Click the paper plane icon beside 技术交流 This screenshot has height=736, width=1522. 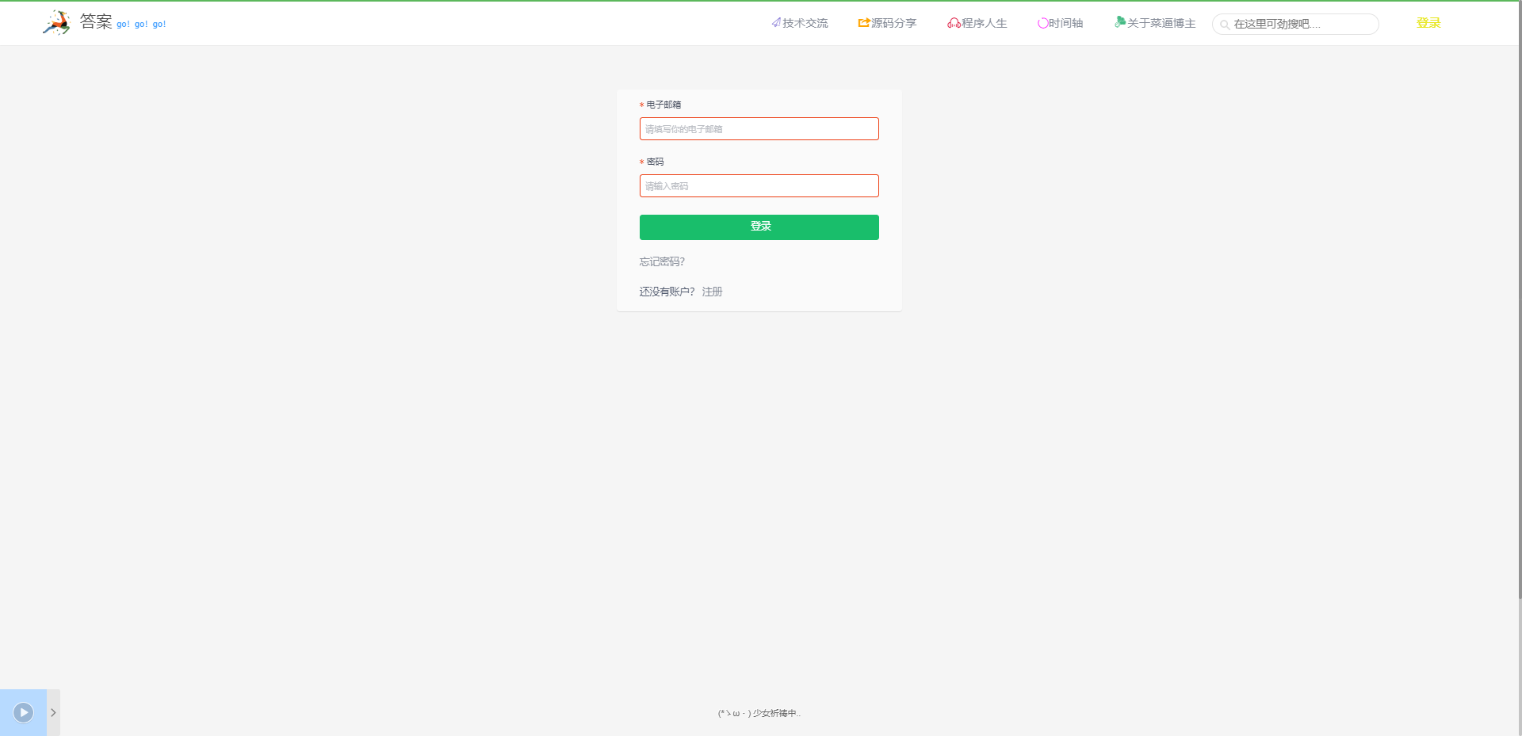click(776, 23)
